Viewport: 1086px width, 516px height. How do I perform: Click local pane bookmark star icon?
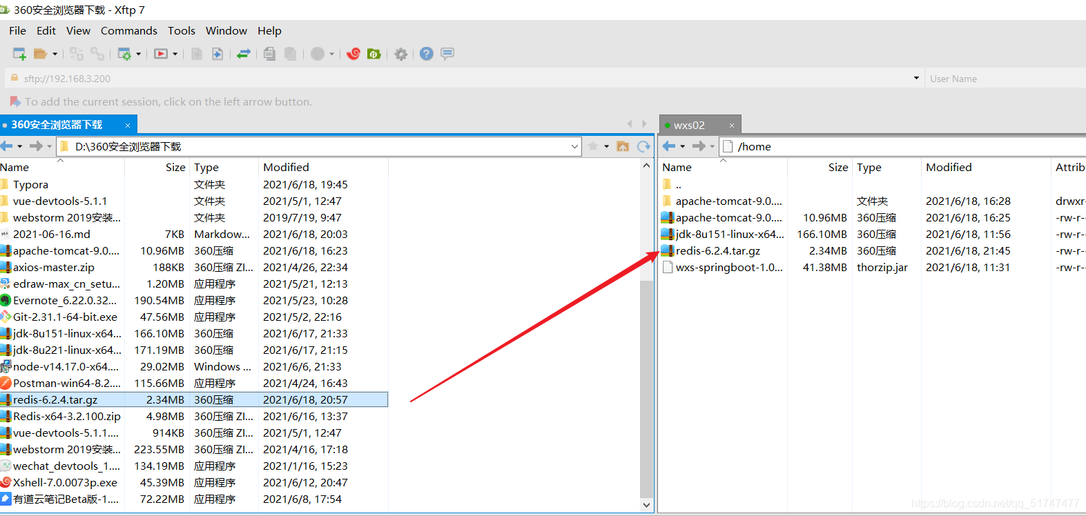pyautogui.click(x=592, y=146)
